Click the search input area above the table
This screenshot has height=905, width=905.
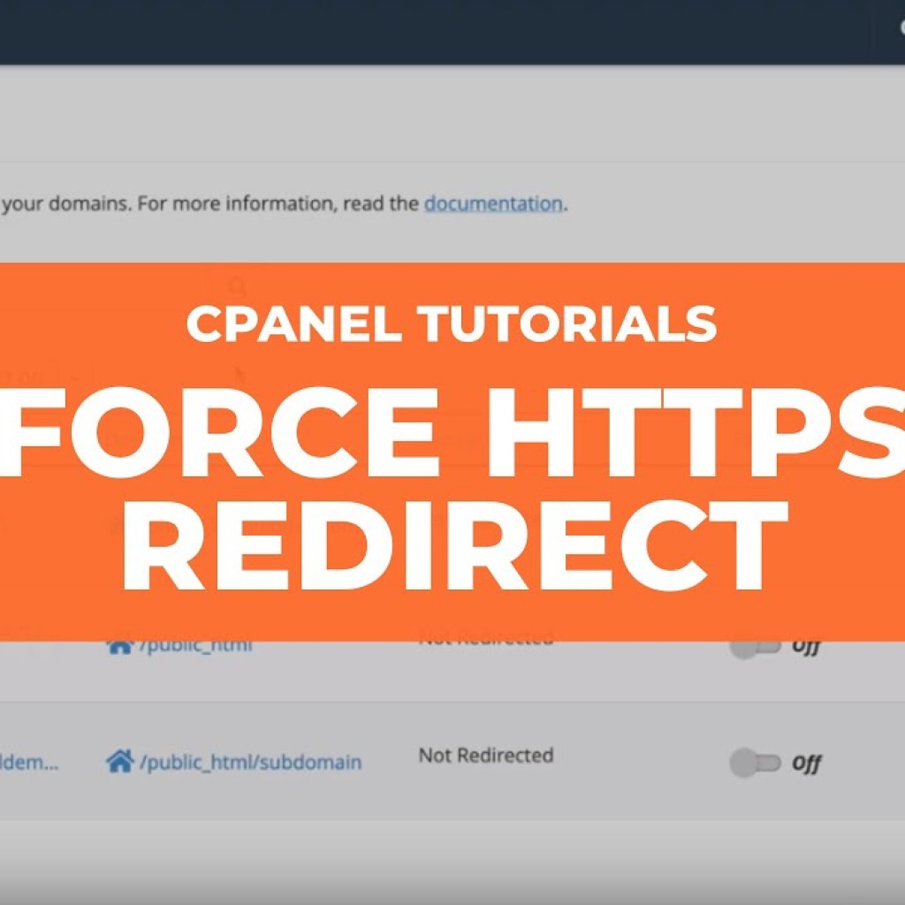[x=124, y=283]
